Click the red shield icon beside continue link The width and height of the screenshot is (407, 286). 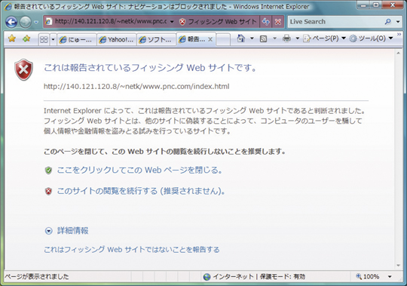click(x=48, y=191)
